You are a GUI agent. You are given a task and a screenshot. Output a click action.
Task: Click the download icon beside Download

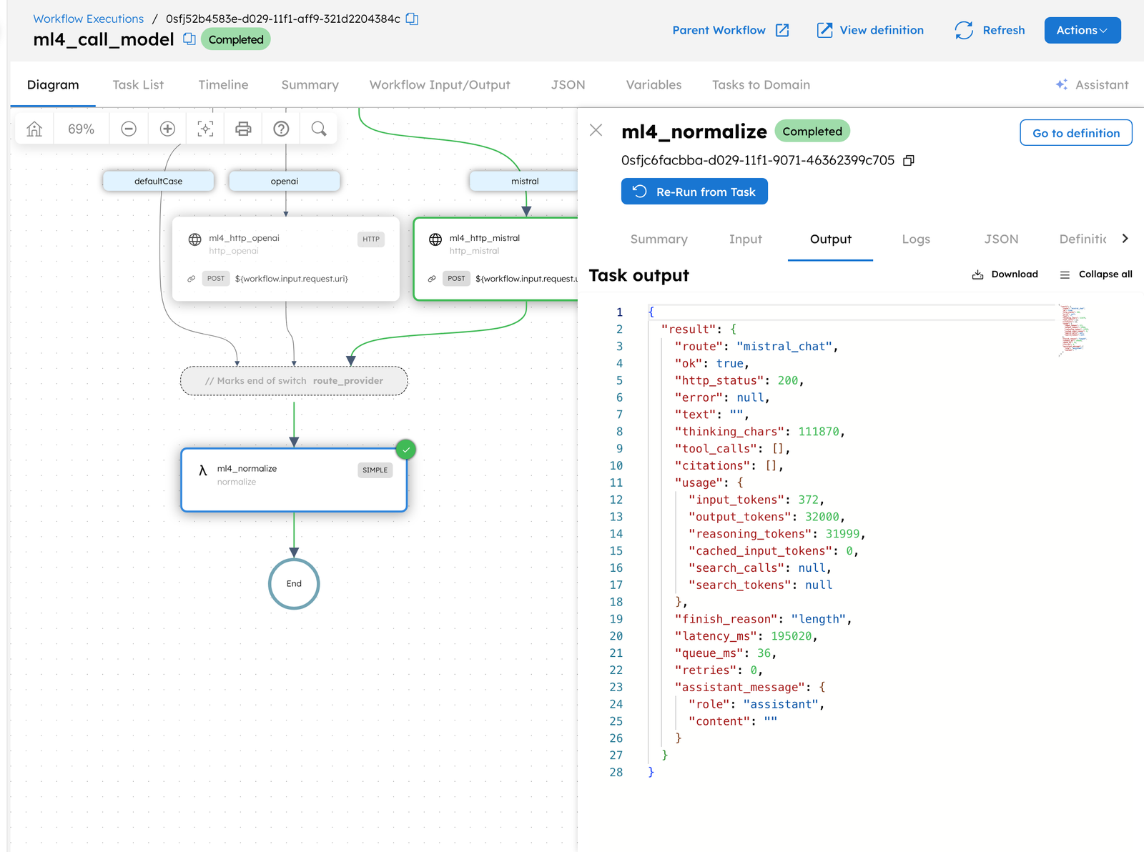point(977,274)
